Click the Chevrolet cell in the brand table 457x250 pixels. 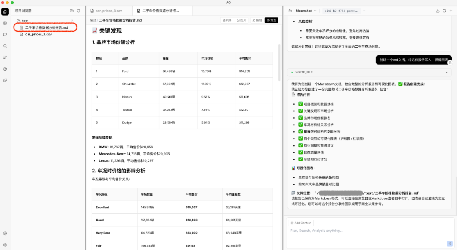click(x=138, y=84)
